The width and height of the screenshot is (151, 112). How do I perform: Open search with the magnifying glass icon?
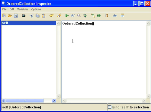click(79, 16)
